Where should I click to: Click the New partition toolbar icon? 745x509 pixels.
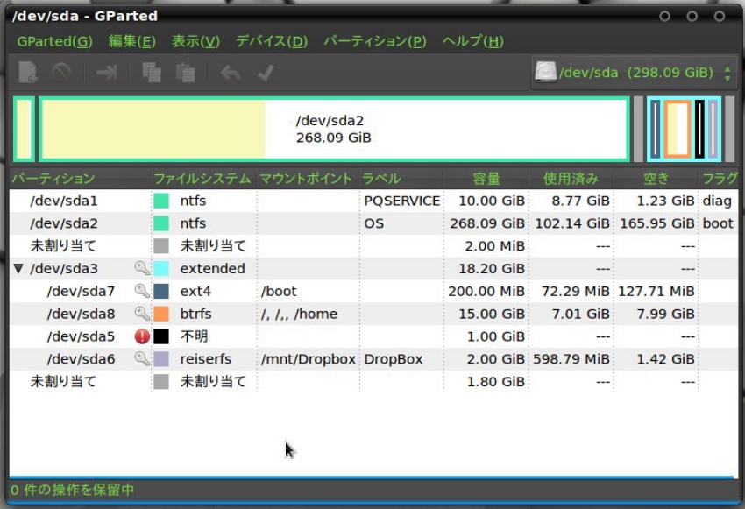[x=28, y=73]
